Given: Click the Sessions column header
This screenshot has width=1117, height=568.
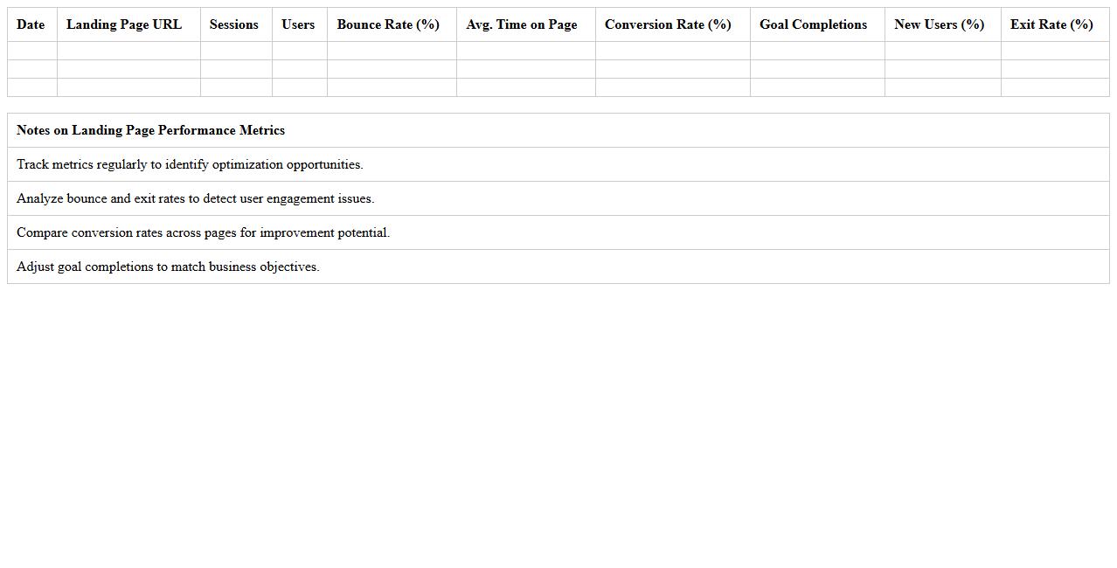Looking at the screenshot, I should point(233,24).
